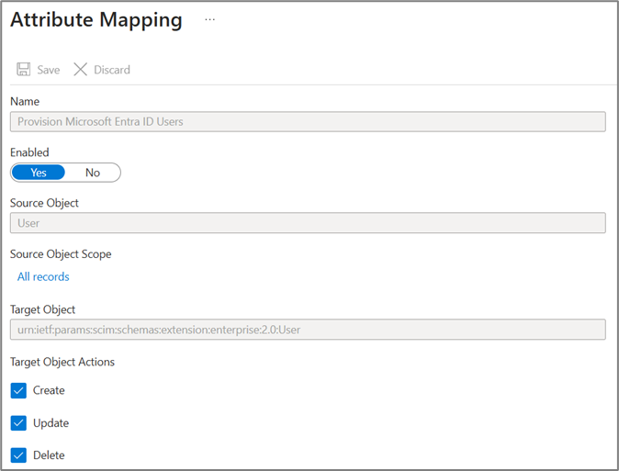619x471 pixels.
Task: Click the Delete action label text
Action: pyautogui.click(x=49, y=455)
